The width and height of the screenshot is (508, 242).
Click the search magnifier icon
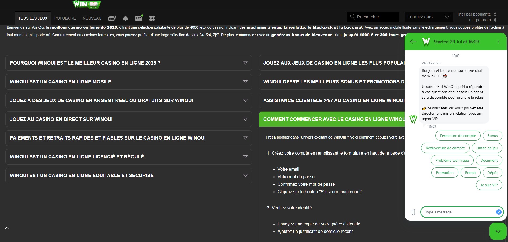coord(352,17)
